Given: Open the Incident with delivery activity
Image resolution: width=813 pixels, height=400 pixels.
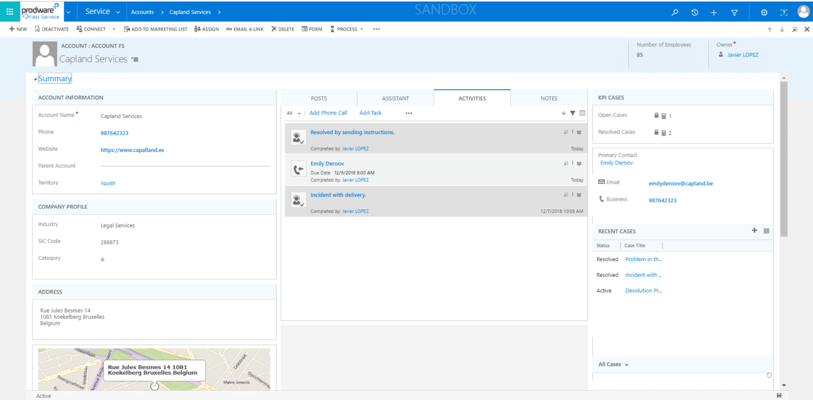Looking at the screenshot, I should [x=338, y=195].
